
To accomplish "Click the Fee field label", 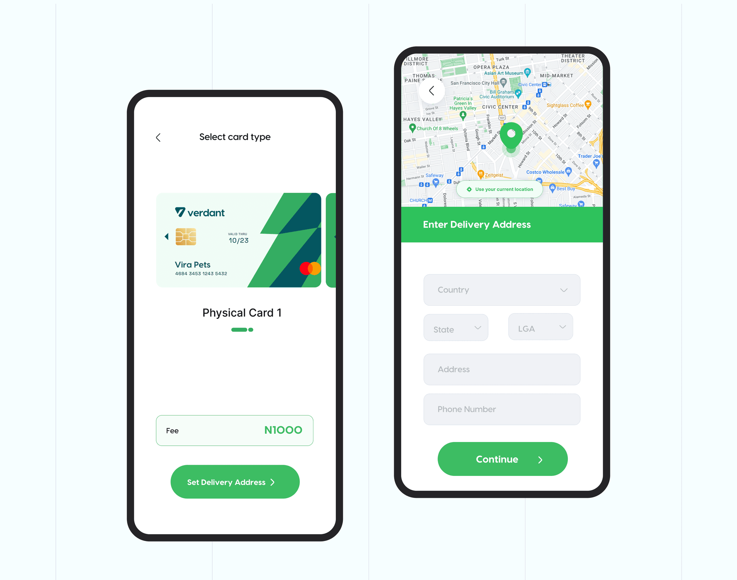I will point(173,430).
